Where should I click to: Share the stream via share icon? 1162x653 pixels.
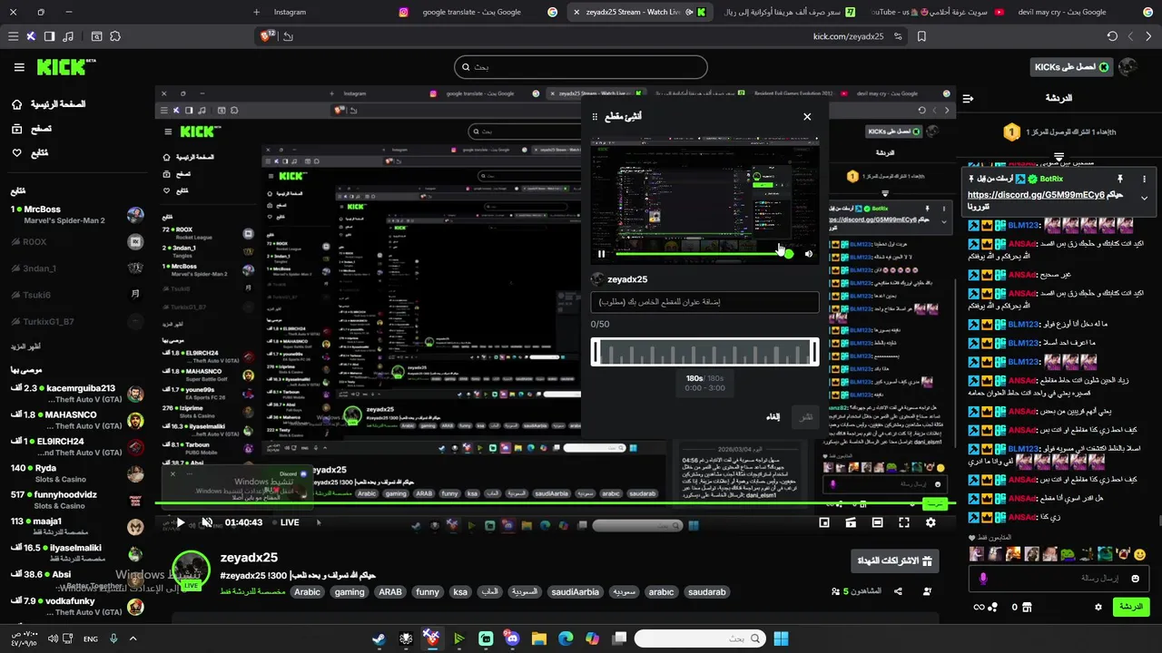click(x=898, y=591)
